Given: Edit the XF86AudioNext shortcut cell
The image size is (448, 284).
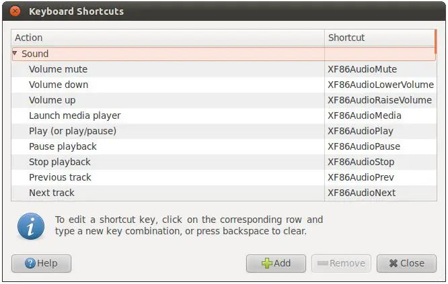Looking at the screenshot, I should (x=361, y=193).
